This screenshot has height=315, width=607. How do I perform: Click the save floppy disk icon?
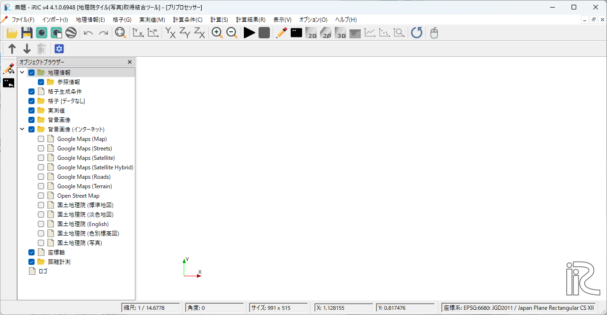click(x=27, y=33)
